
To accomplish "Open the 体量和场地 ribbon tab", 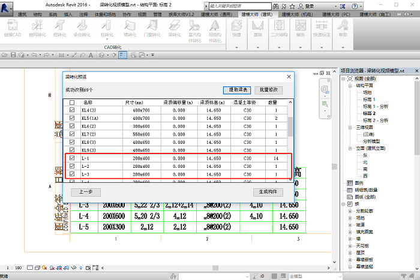I will point(105,14).
